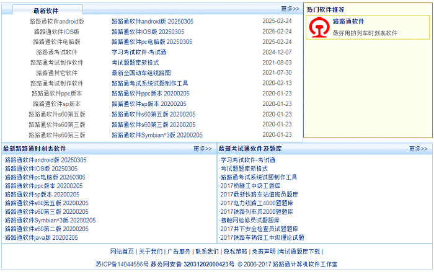Open 路路通软件android版 20250305 dated 2025-02-24
Viewport: 434px width, 272px height.
click(153, 21)
